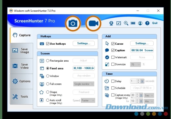Click the downsize icon
This screenshot has width=171, height=119.
coord(107,64)
